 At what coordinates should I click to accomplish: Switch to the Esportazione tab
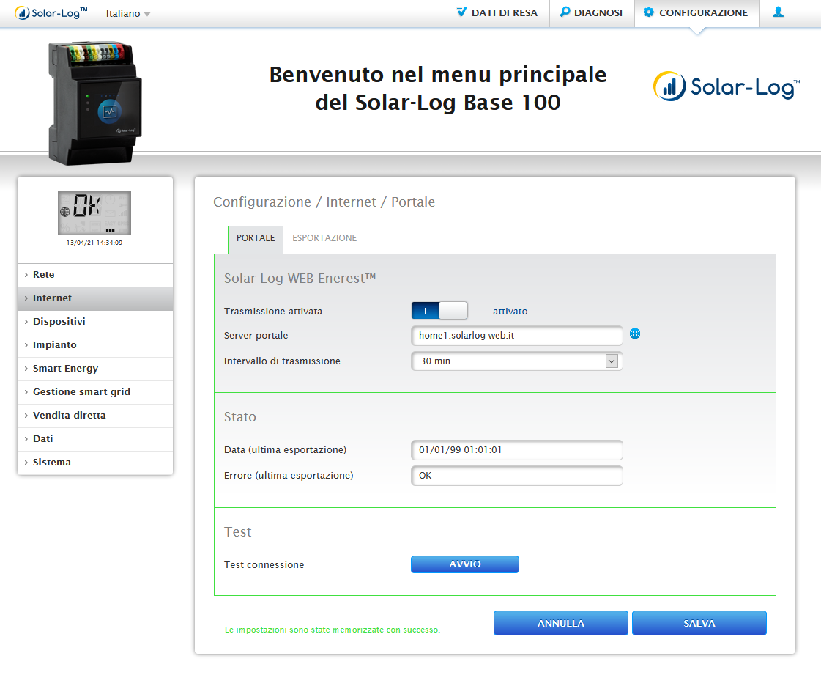coord(324,238)
